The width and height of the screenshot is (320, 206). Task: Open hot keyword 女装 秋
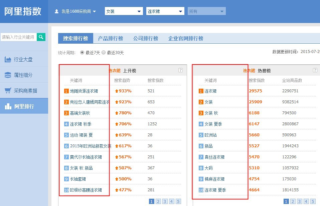pyautogui.click(x=211, y=113)
